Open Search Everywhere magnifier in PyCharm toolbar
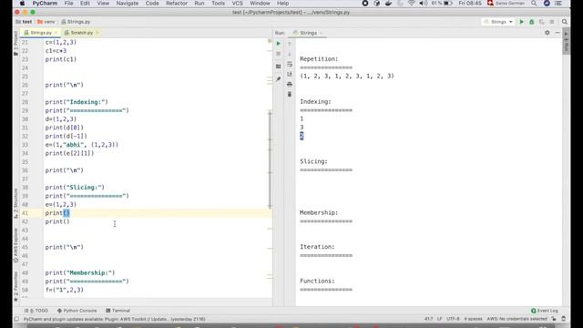 click(565, 22)
